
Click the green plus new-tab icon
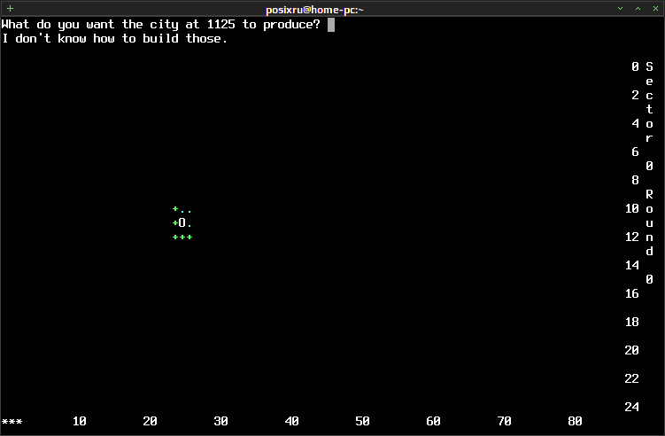[10, 8]
